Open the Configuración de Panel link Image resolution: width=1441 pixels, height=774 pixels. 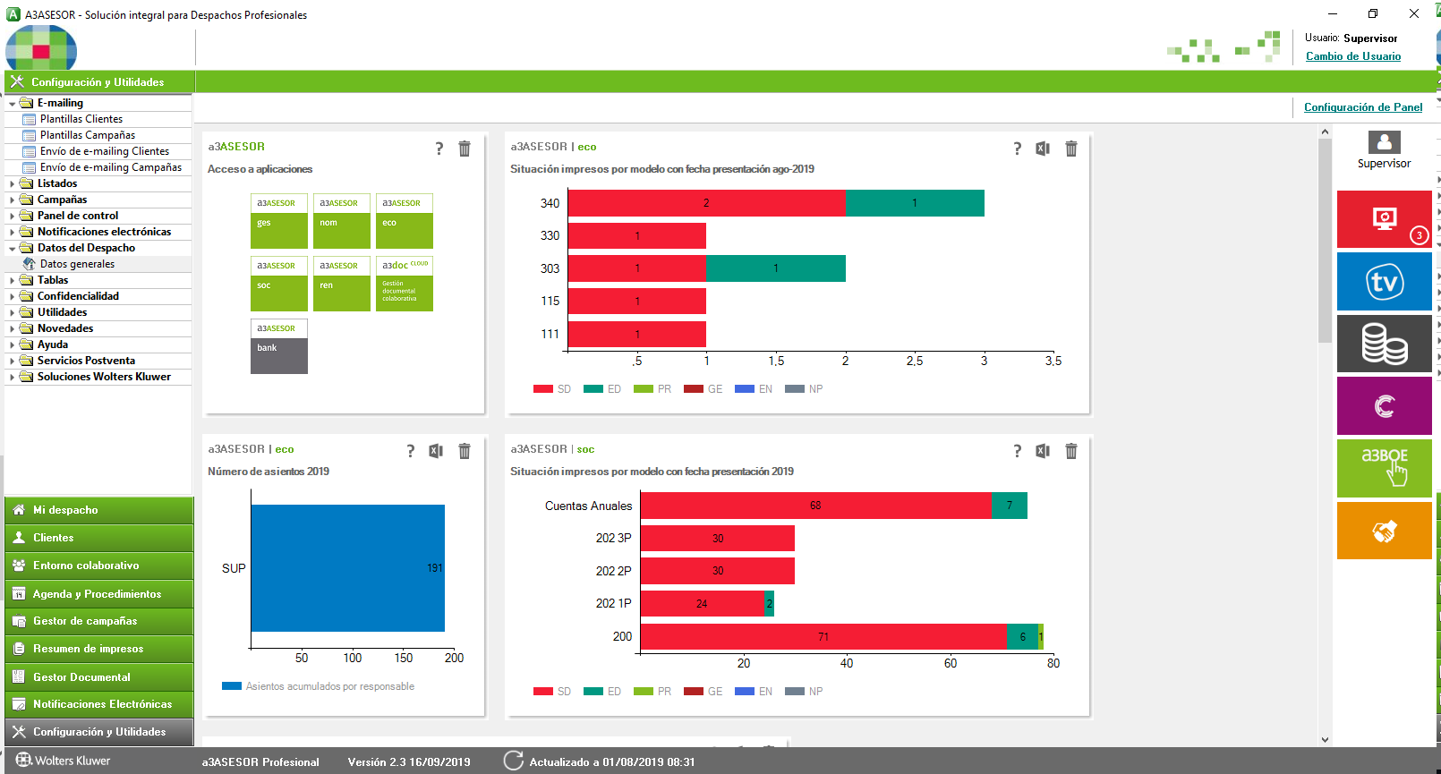coord(1363,107)
